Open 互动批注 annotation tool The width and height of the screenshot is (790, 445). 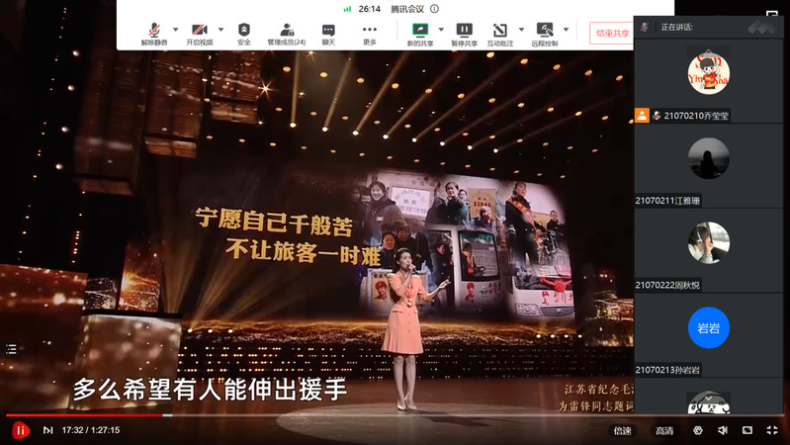[501, 31]
